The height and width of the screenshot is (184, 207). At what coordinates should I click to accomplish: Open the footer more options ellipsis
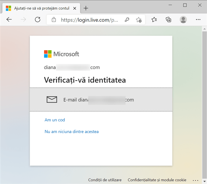(195, 180)
